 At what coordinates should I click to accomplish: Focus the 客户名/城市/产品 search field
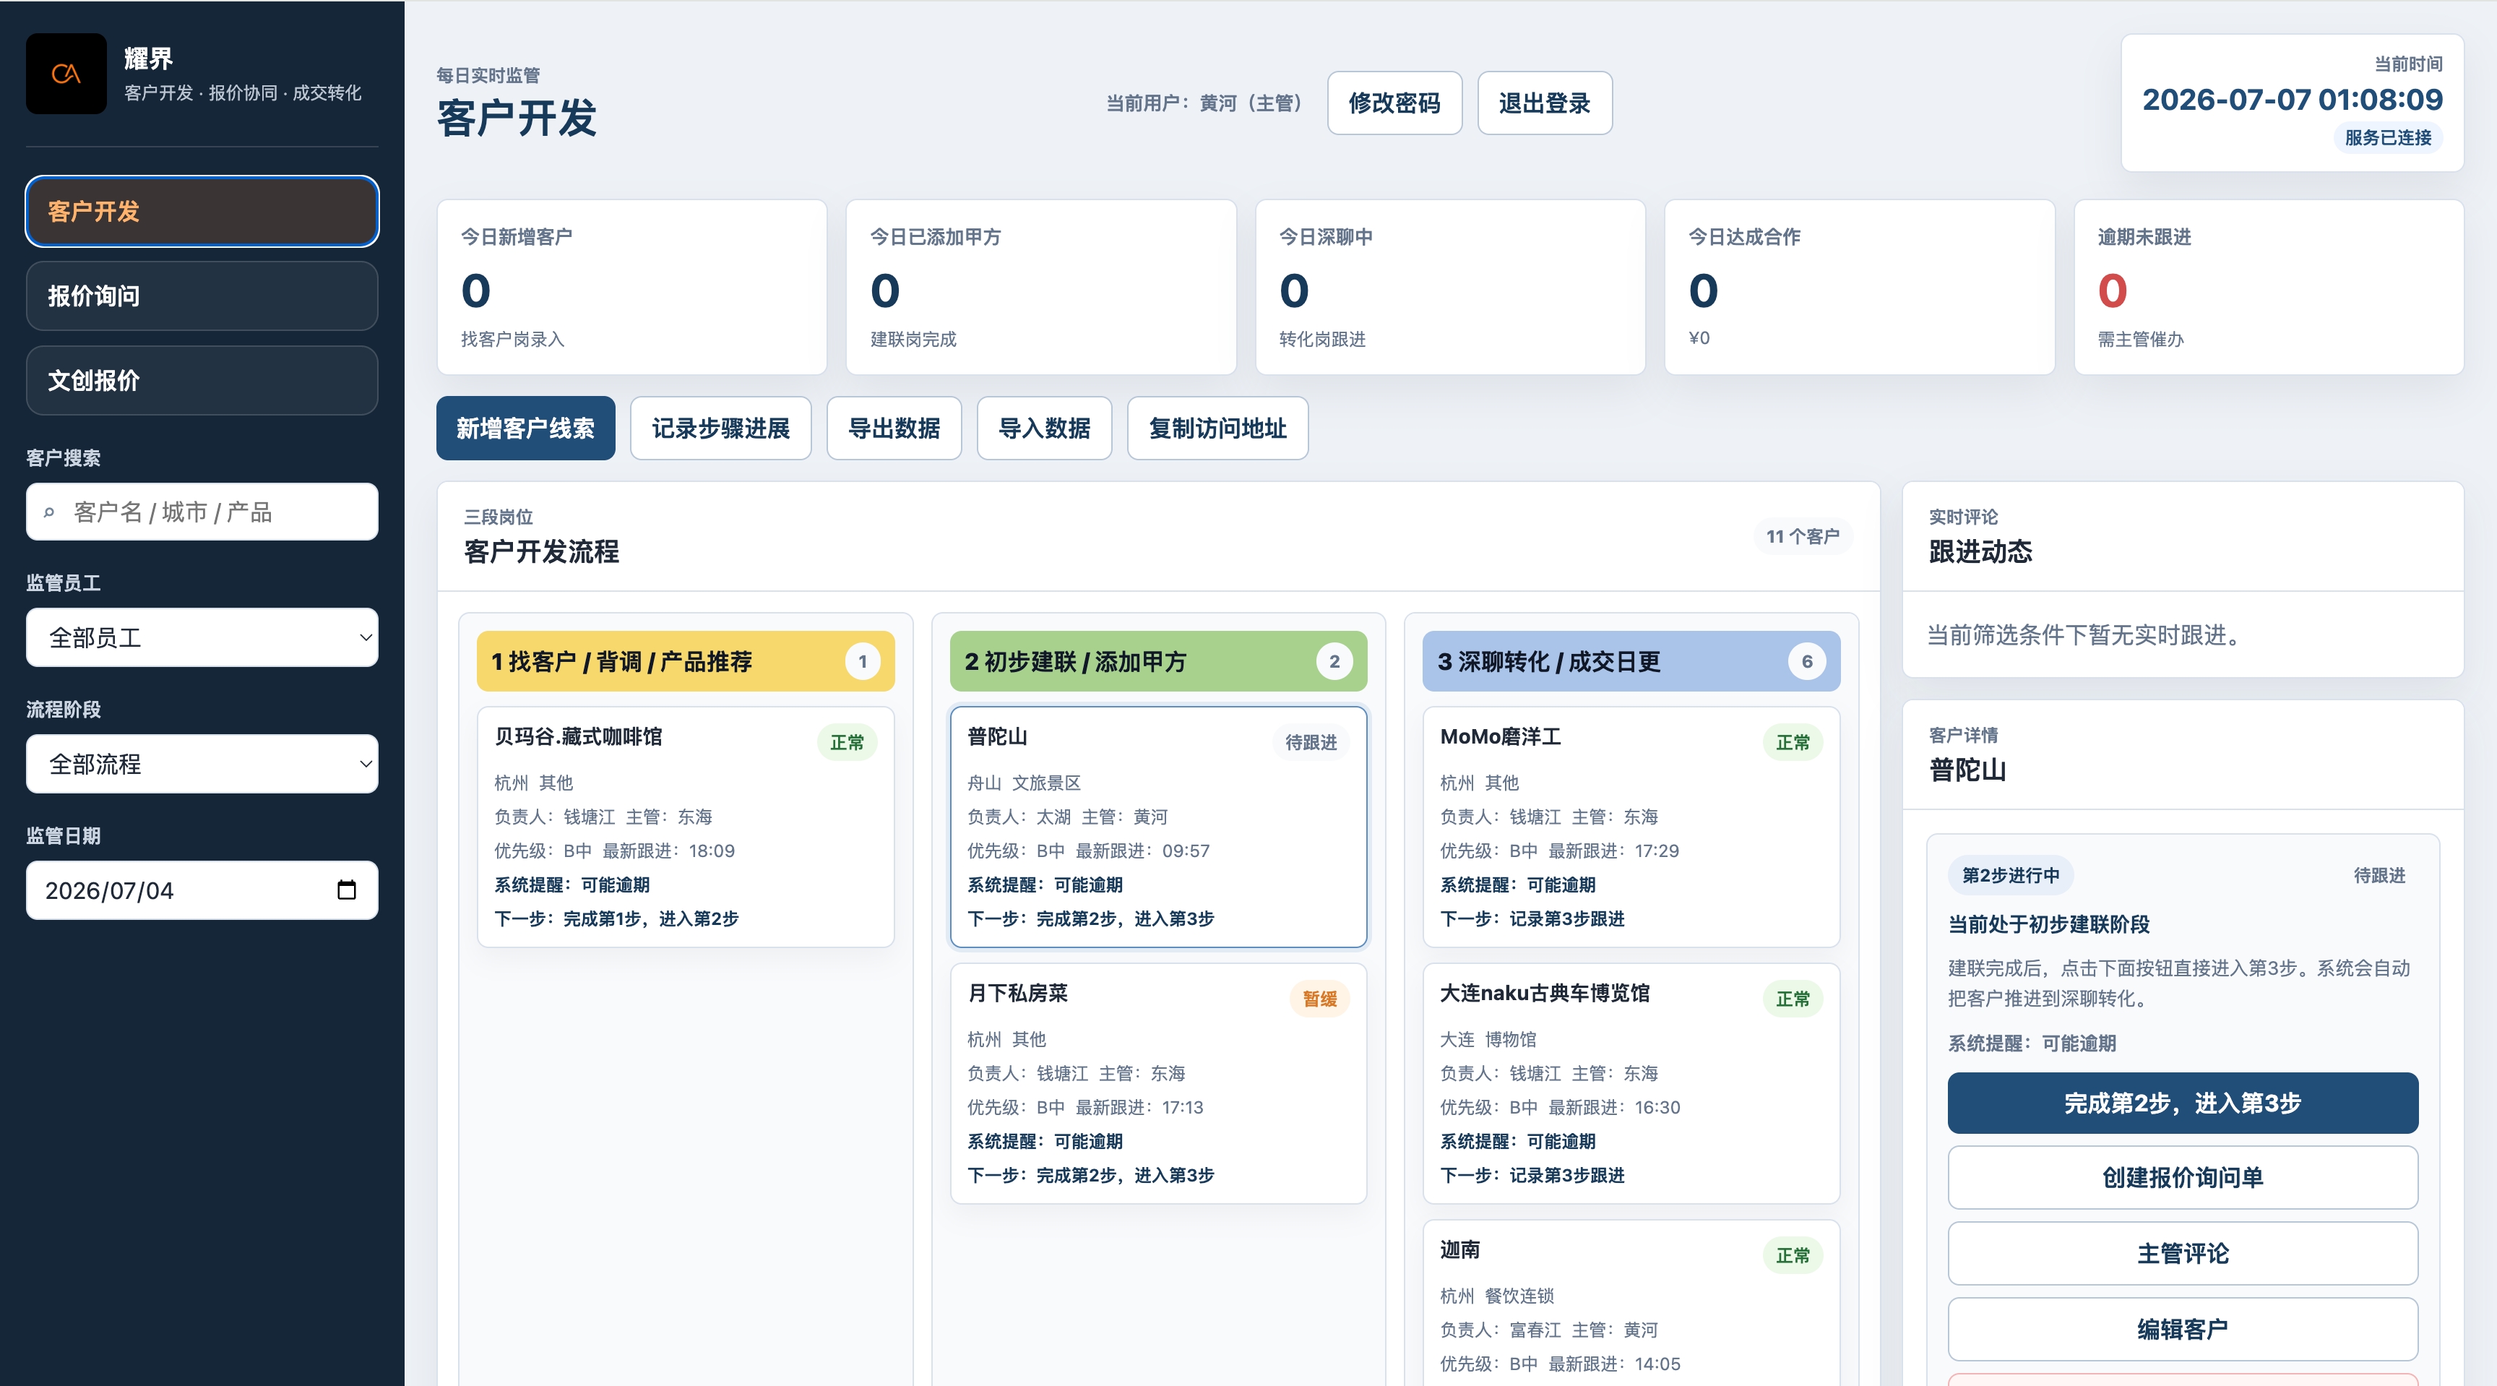pos(202,512)
